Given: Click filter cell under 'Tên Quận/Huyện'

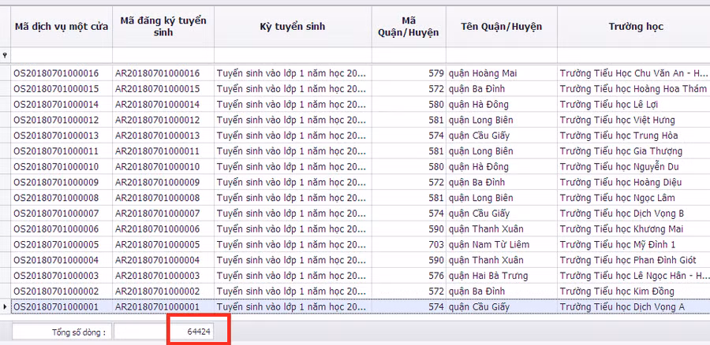Looking at the screenshot, I should coord(501,55).
